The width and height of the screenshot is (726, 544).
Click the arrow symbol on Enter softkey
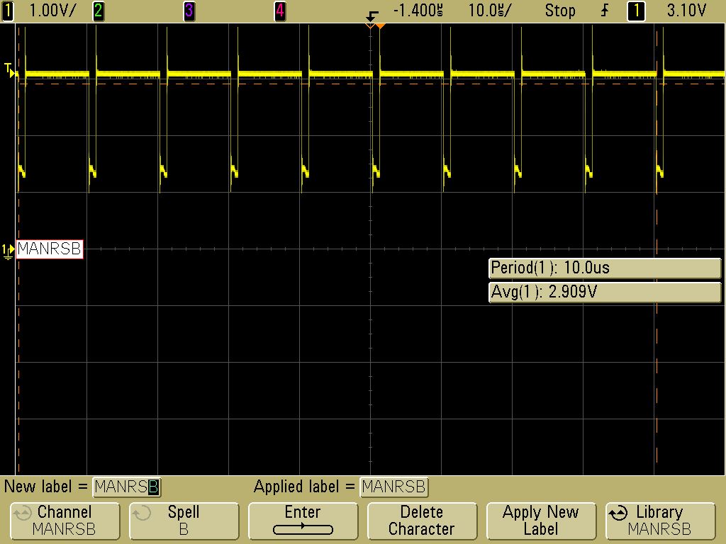coord(303,529)
